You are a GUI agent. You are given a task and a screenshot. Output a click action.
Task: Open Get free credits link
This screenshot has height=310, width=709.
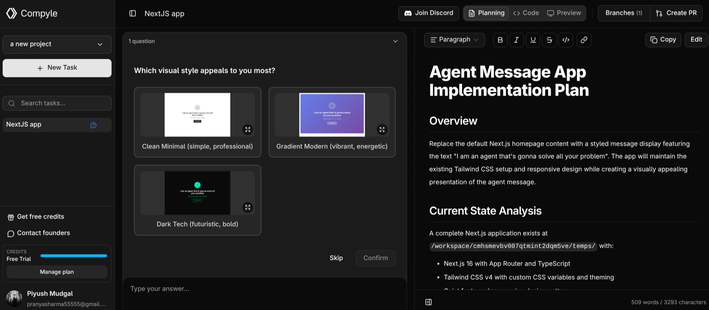tap(36, 217)
